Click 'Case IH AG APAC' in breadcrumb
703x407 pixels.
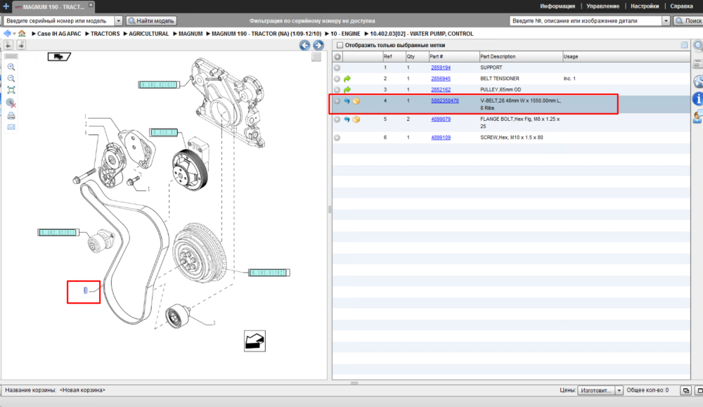59,34
